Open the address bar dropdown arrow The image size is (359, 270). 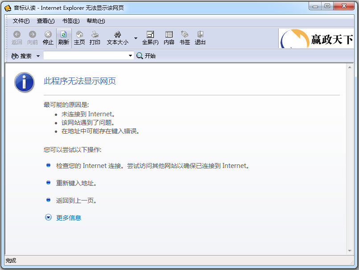tap(129, 56)
